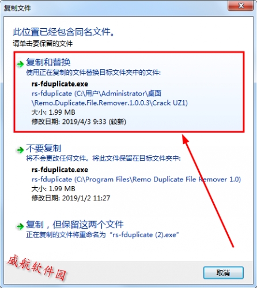
Task: Close the 复制文件 dialog
Action: click(241, 6)
